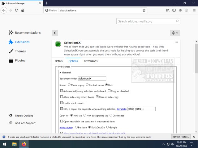This screenshot has height=148, width=198.
Task: Open a new tab with plus
Action: [47, 3]
